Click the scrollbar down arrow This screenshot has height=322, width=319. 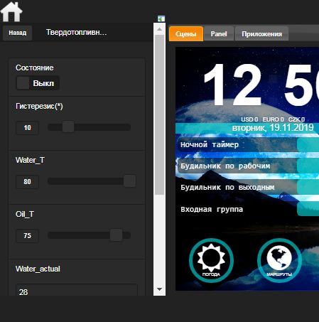coord(159,289)
